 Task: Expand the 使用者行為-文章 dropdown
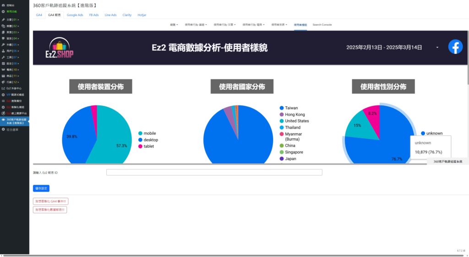click(x=224, y=25)
